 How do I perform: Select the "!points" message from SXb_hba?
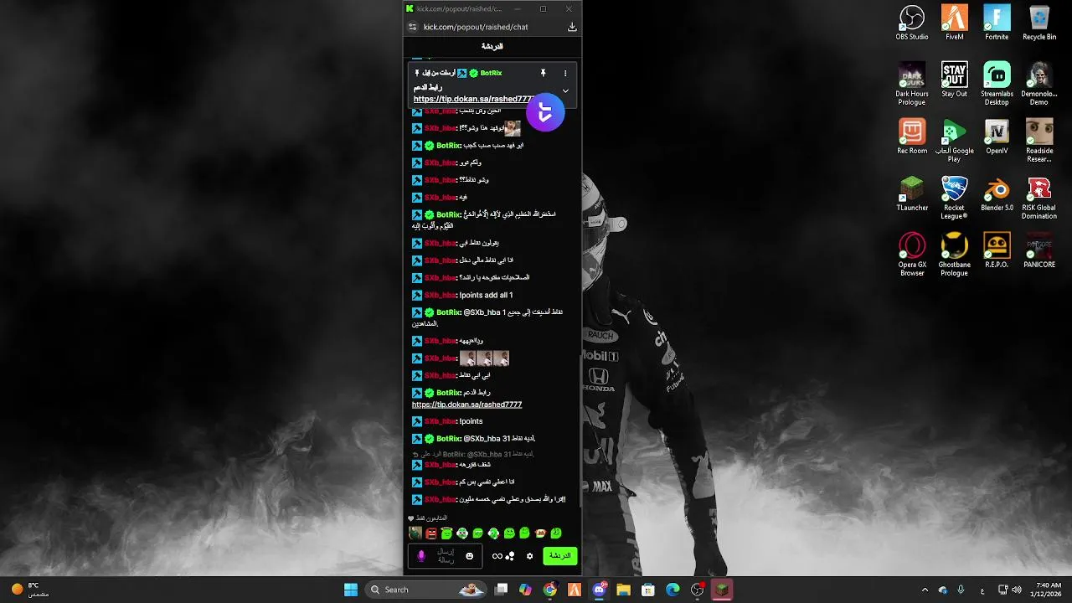(471, 421)
